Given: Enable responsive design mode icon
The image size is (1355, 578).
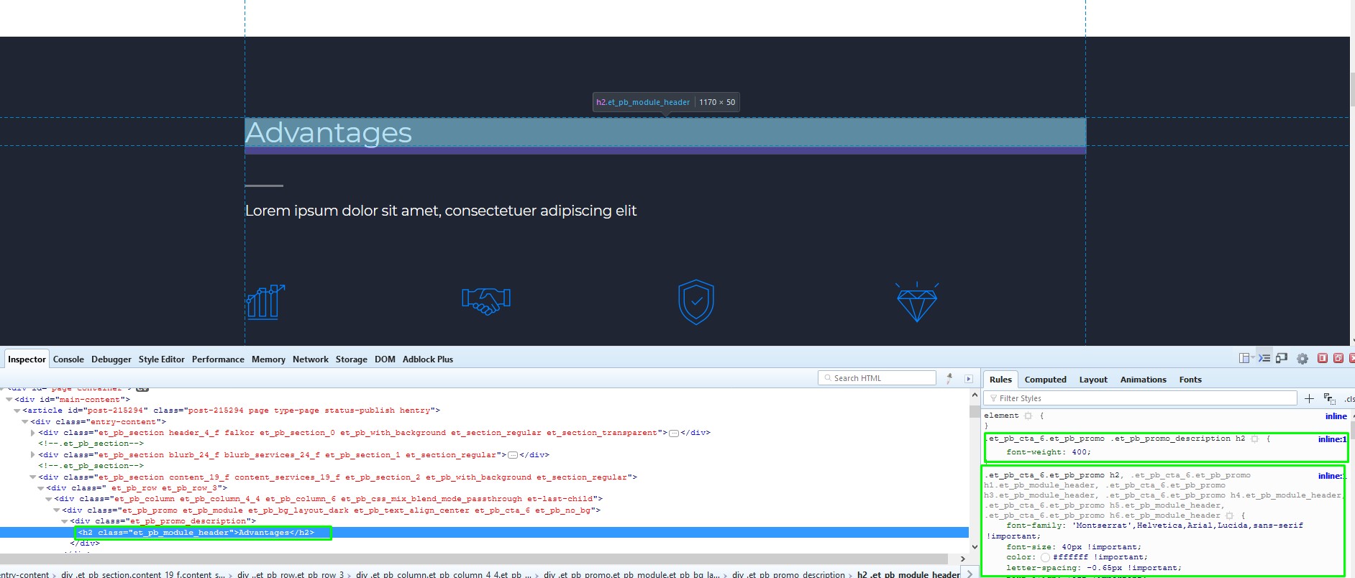Looking at the screenshot, I should pyautogui.click(x=1282, y=359).
